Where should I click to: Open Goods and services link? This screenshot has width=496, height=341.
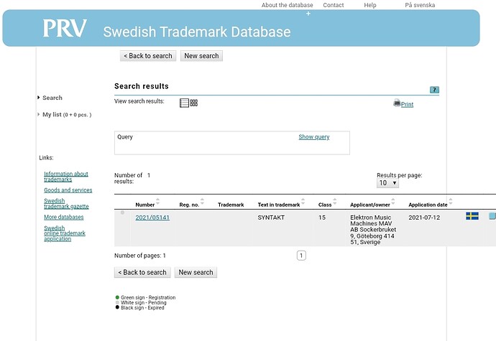click(68, 190)
